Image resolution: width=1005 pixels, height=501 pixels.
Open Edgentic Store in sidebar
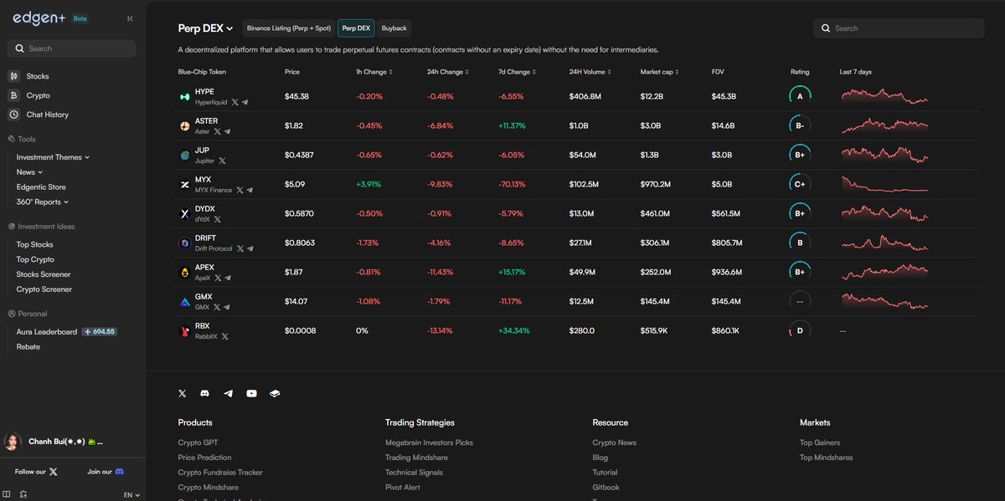[x=41, y=187]
